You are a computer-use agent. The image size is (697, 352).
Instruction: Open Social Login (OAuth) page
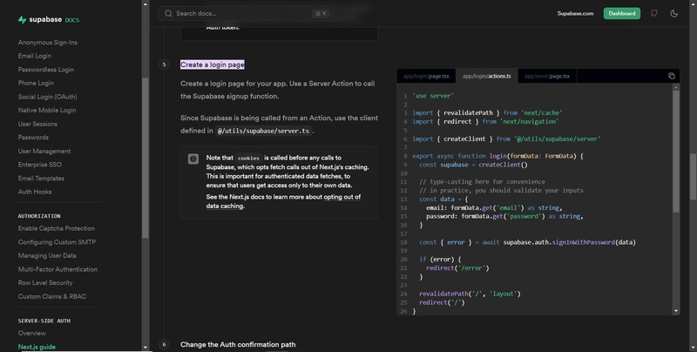[48, 97]
